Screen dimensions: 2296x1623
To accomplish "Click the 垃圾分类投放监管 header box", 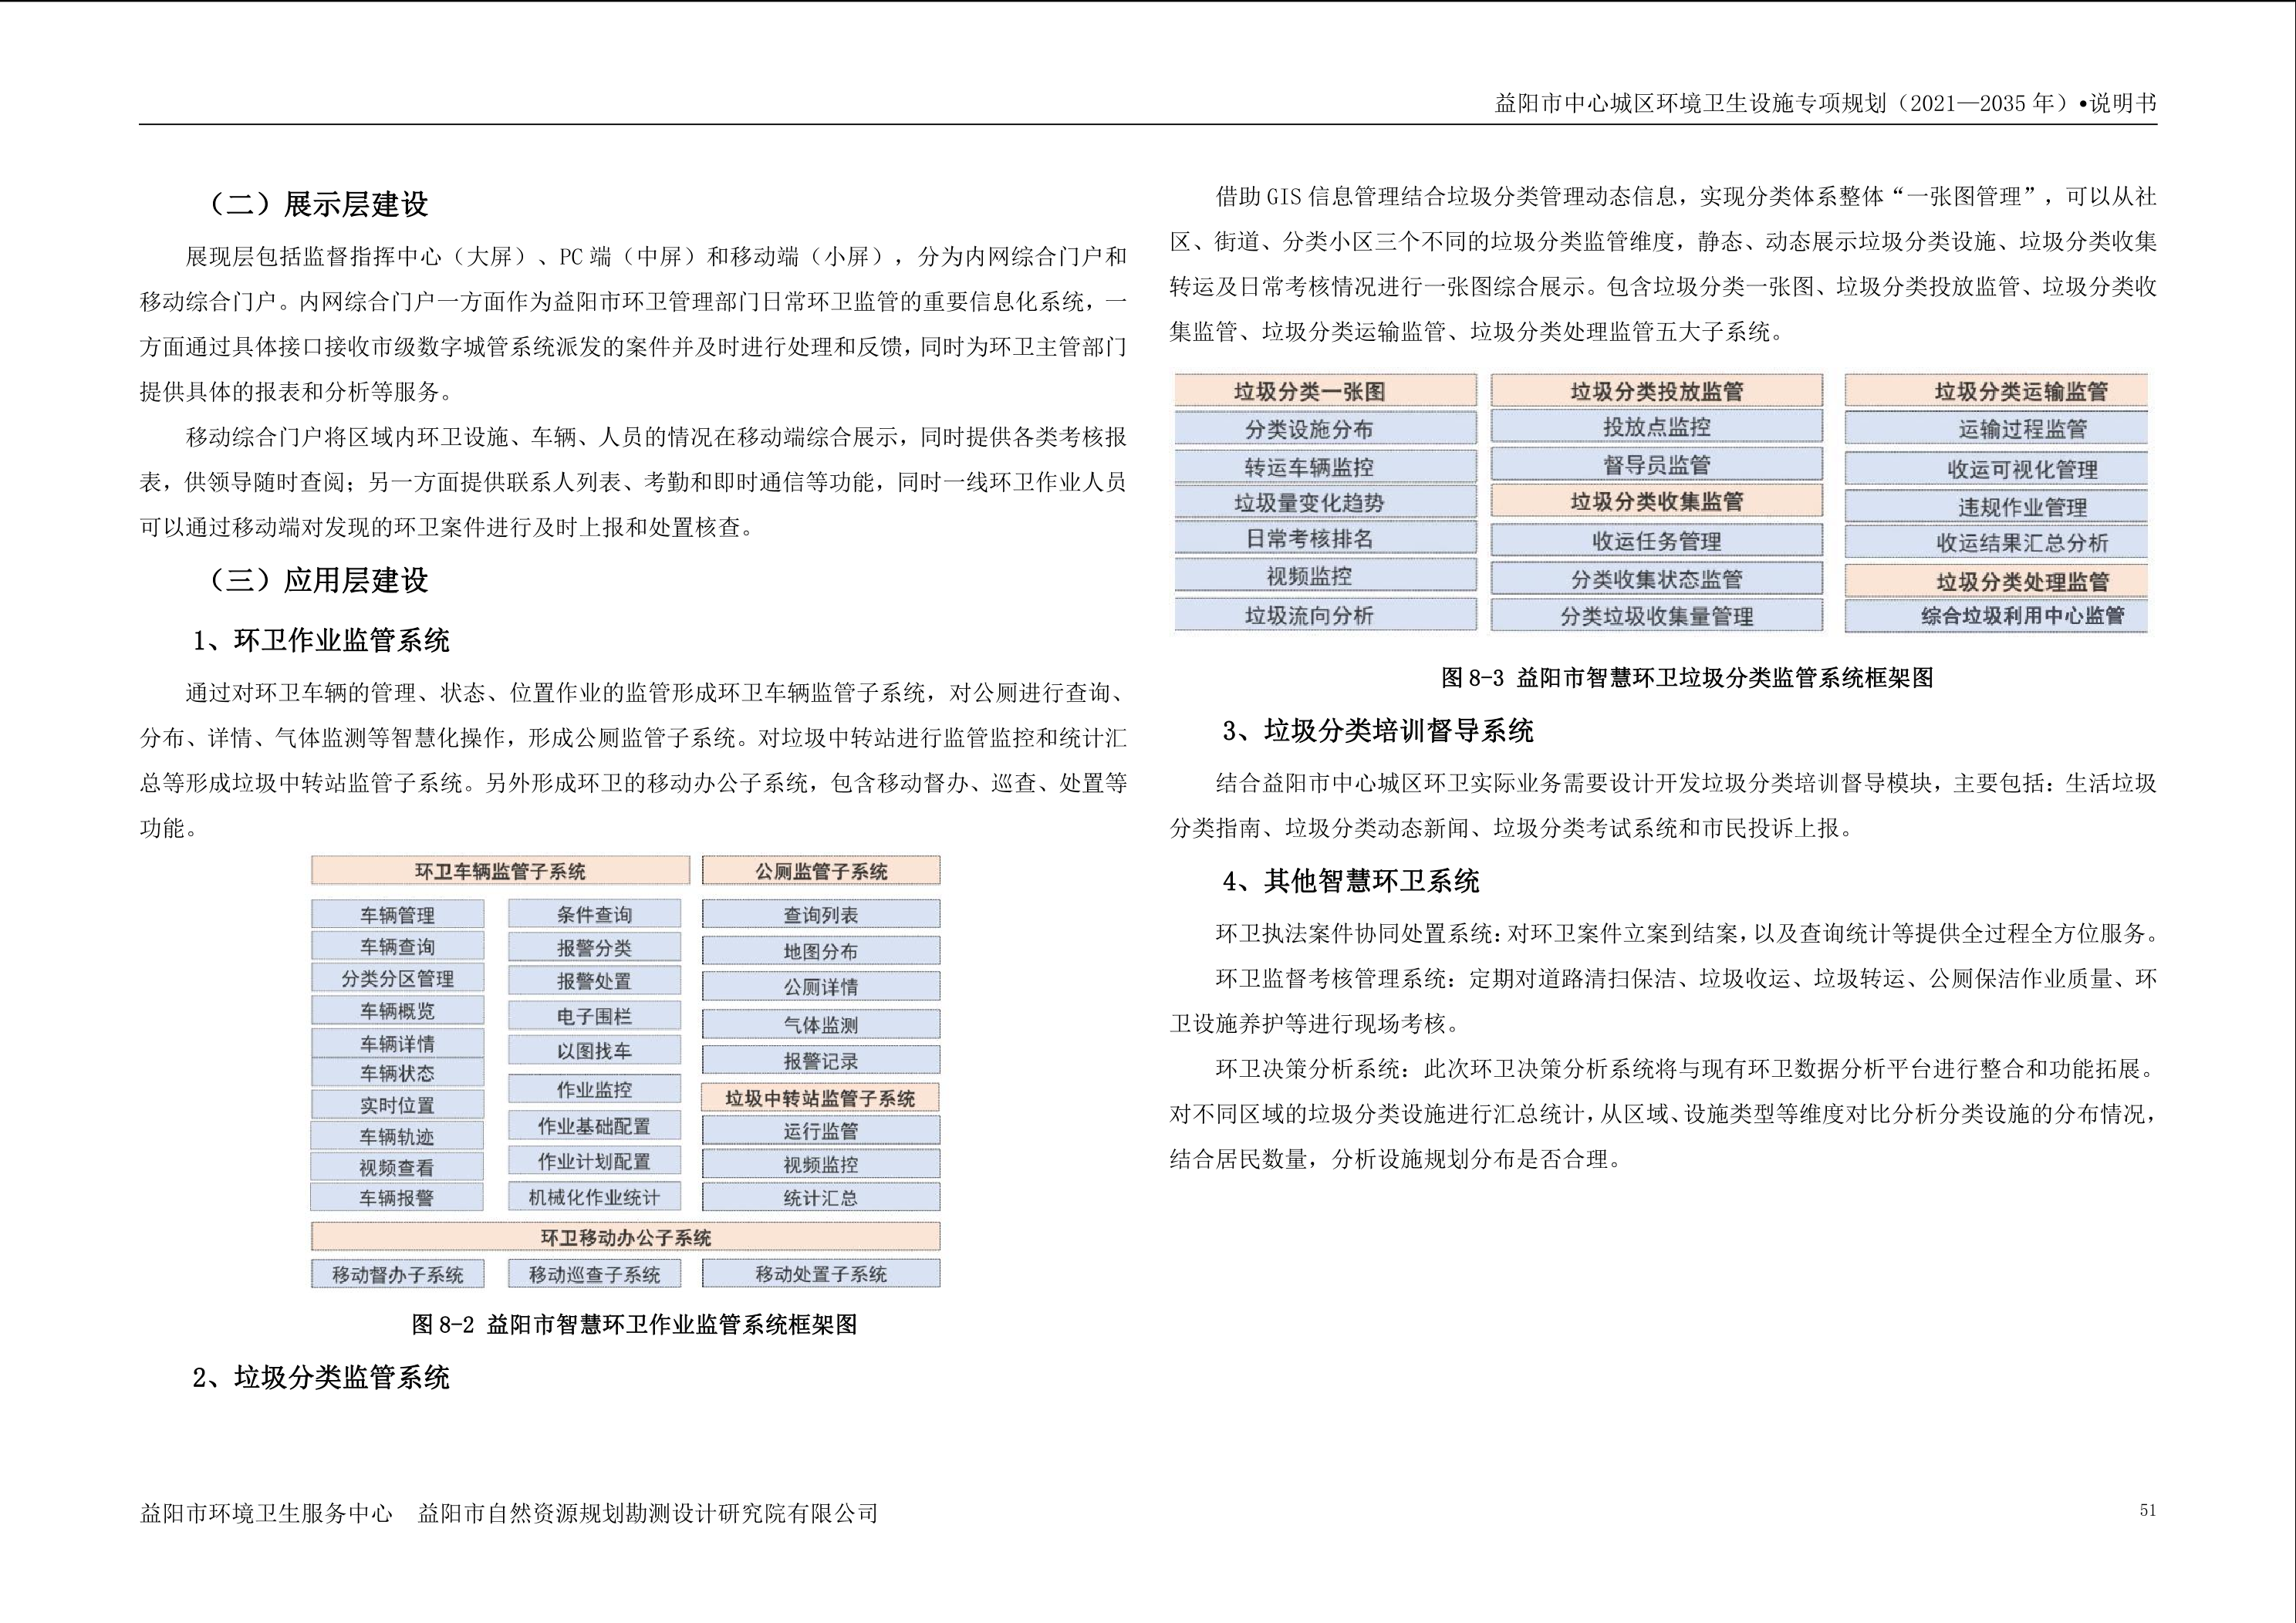I will 1656,391.
